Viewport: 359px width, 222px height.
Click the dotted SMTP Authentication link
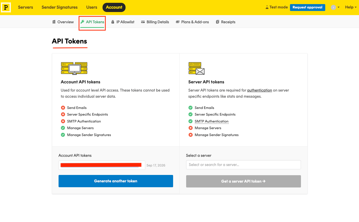pos(211,121)
